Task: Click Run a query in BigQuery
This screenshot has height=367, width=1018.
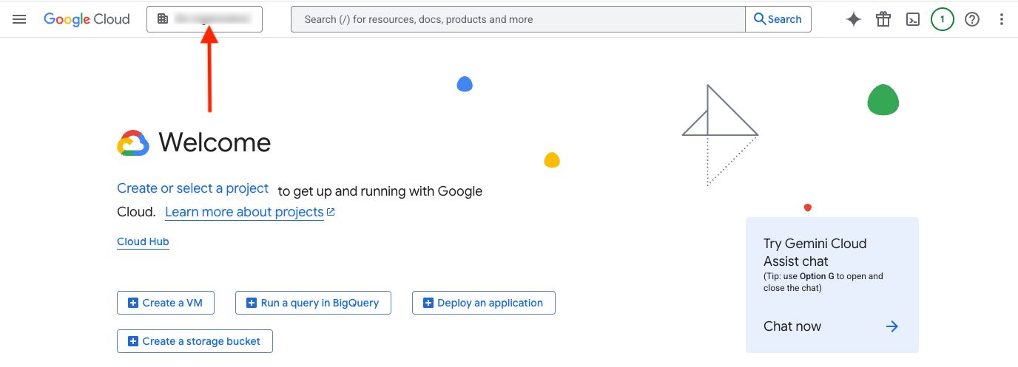Action: (x=313, y=303)
